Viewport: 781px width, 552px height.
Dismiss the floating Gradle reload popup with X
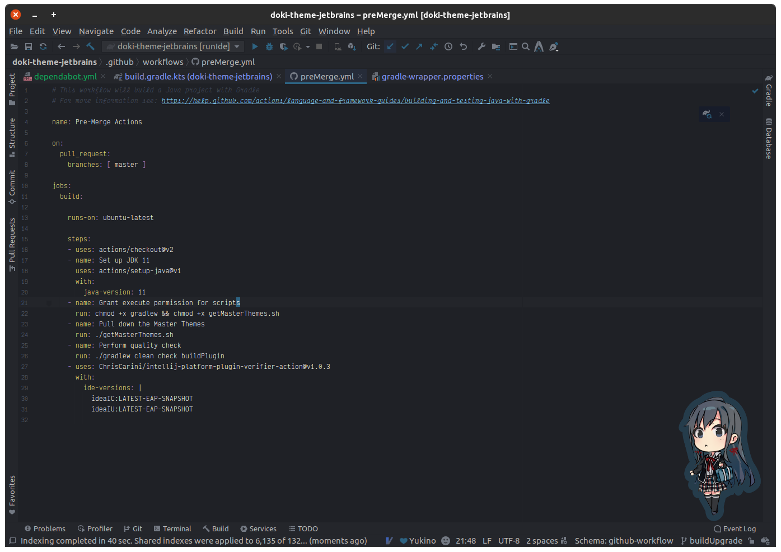click(722, 114)
